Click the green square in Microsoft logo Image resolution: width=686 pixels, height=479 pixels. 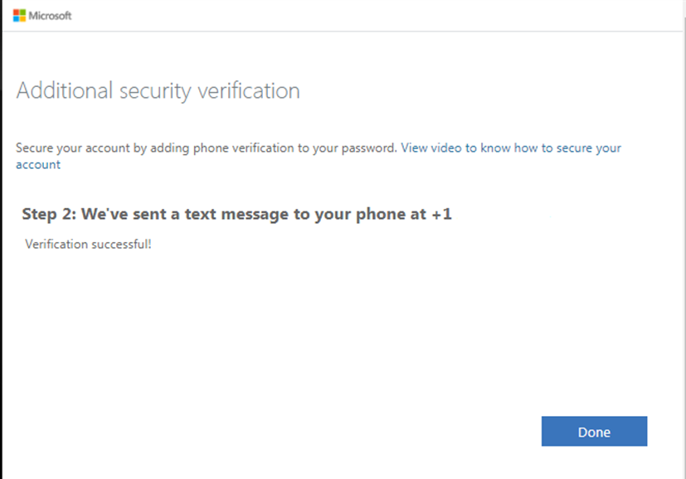pyautogui.click(x=22, y=12)
